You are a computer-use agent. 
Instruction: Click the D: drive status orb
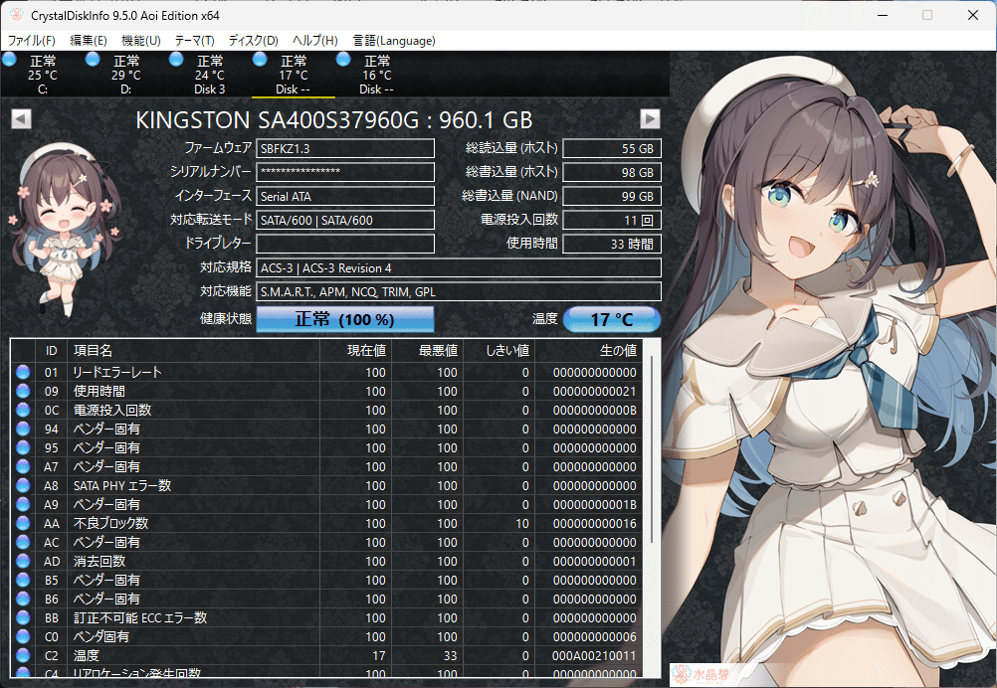click(93, 60)
